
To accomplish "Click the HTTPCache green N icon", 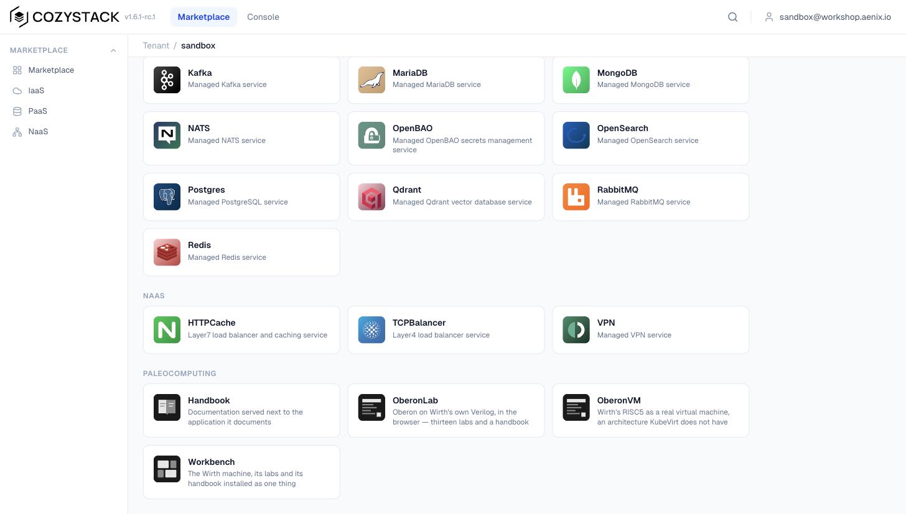I will pos(167,330).
